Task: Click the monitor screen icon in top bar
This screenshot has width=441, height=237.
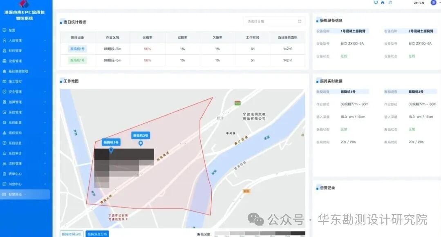Action: (x=376, y=2)
